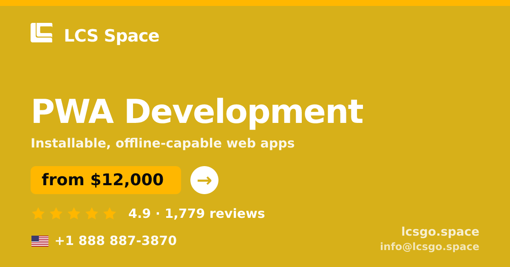Click the second rating star
This screenshot has width=510, height=267.
point(56,213)
